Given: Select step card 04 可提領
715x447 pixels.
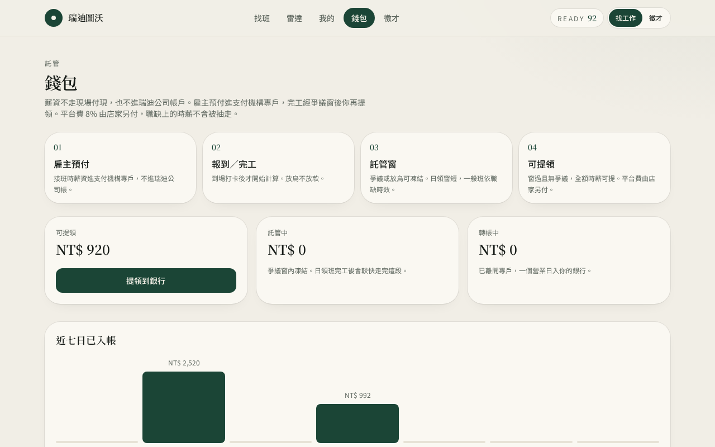Looking at the screenshot, I should coord(594,168).
